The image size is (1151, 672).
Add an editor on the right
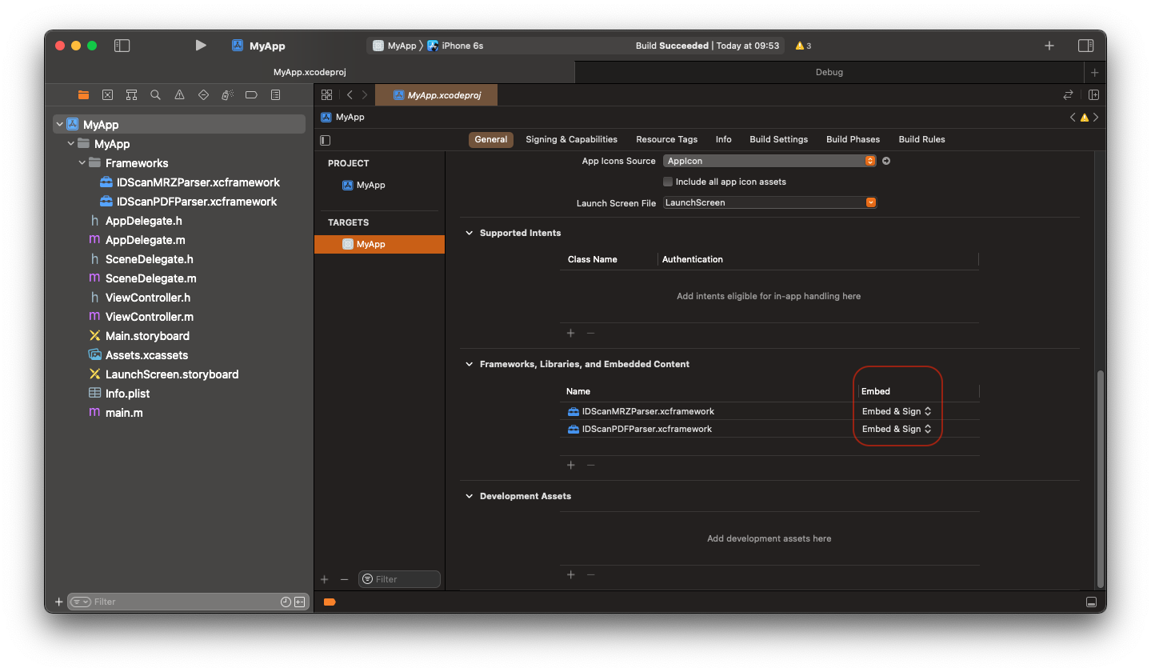(1093, 94)
